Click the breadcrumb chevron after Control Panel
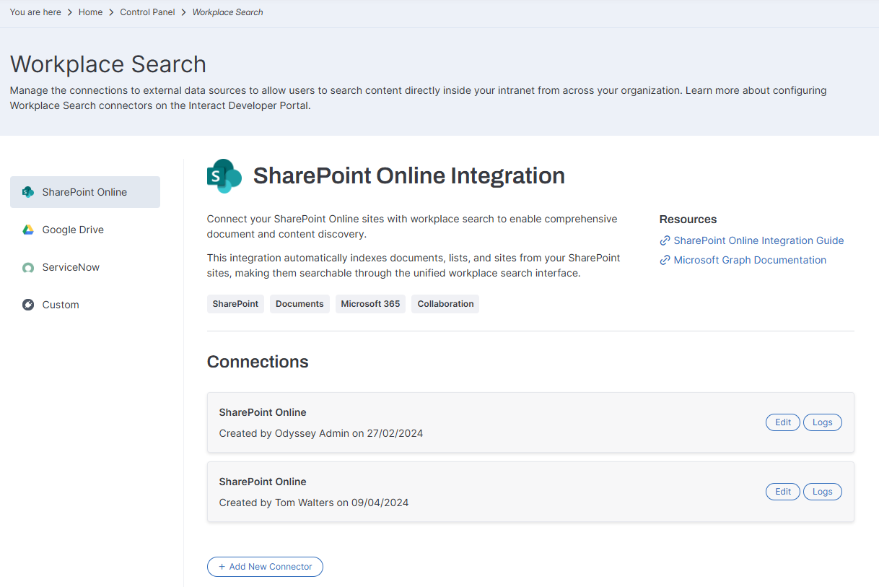879x587 pixels. click(x=184, y=12)
